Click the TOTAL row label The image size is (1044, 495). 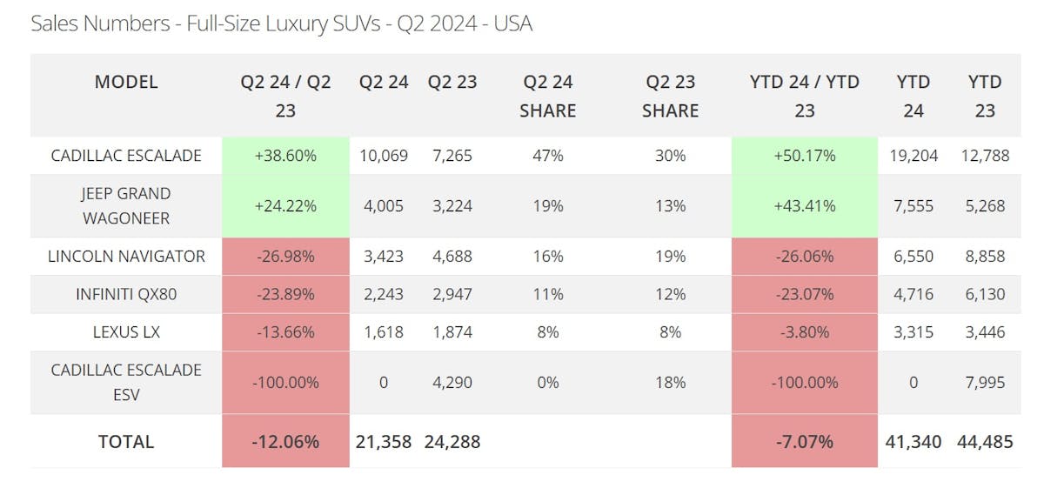point(126,441)
